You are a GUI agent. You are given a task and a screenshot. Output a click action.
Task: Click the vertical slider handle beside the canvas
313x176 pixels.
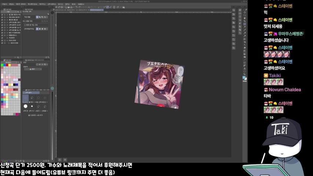(52, 88)
